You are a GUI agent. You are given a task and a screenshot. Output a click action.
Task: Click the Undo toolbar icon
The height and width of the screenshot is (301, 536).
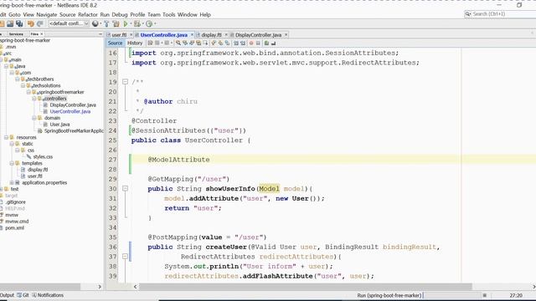pos(31,23)
